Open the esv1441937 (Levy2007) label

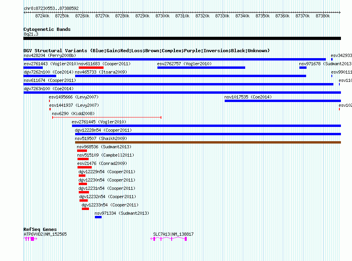tap(74, 105)
